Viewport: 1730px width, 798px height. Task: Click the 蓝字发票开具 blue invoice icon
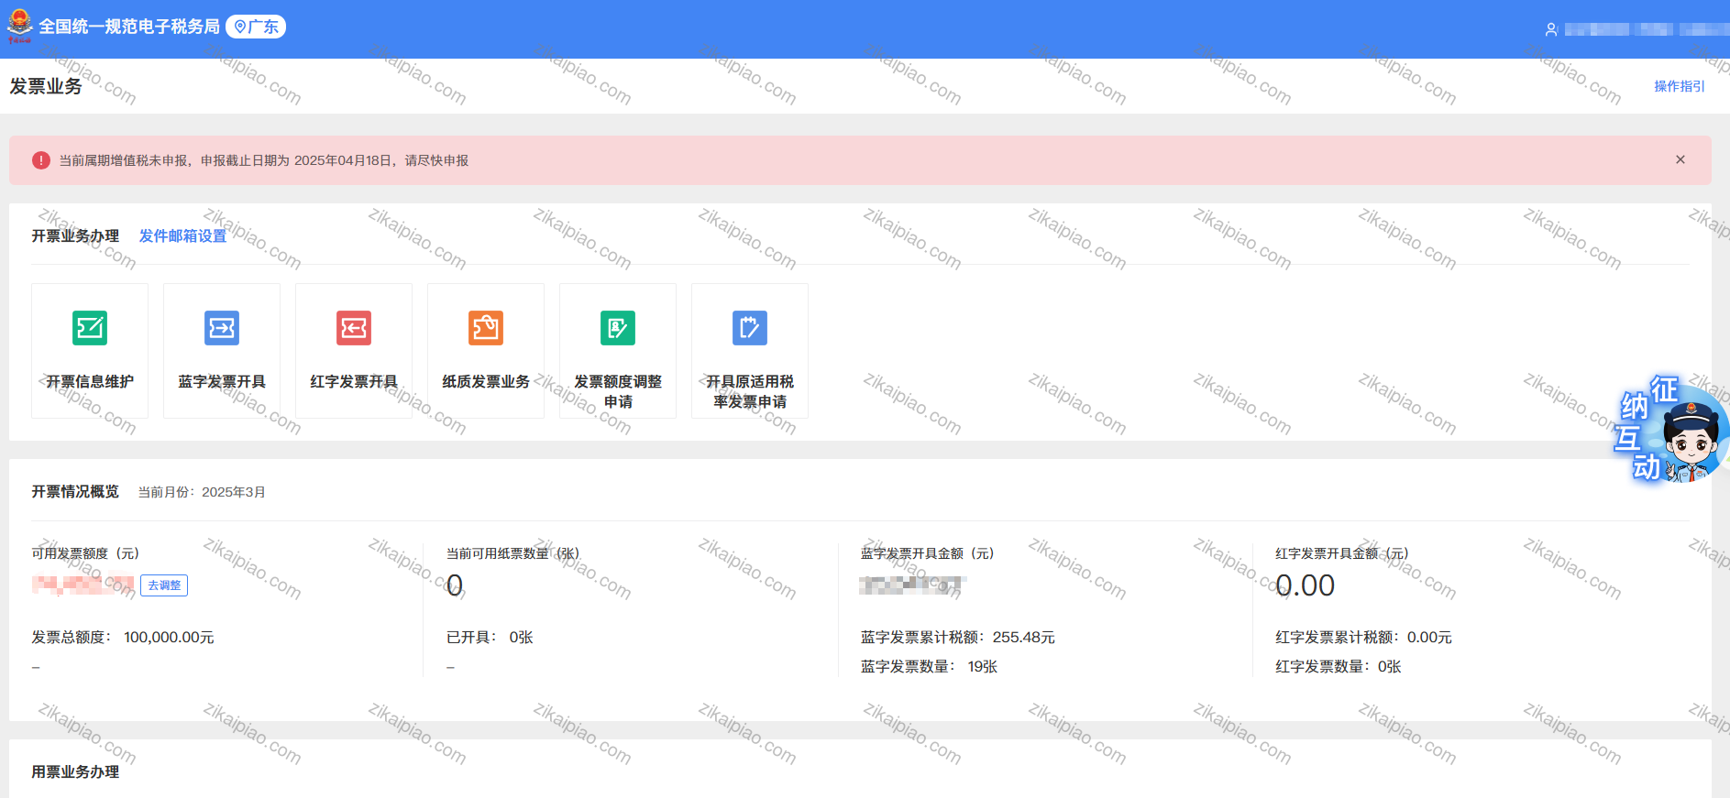pos(222,328)
